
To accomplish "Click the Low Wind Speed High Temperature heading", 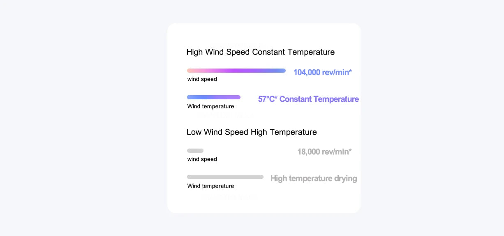I will pos(252,132).
